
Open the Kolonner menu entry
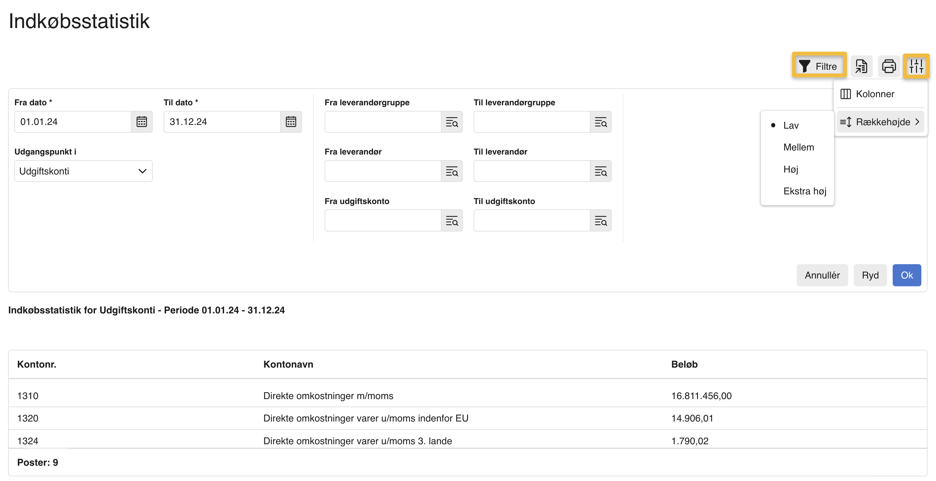coord(875,94)
